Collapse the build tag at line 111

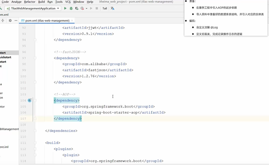(x=35, y=143)
